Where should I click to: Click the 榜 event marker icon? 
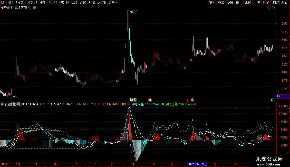click(x=131, y=100)
